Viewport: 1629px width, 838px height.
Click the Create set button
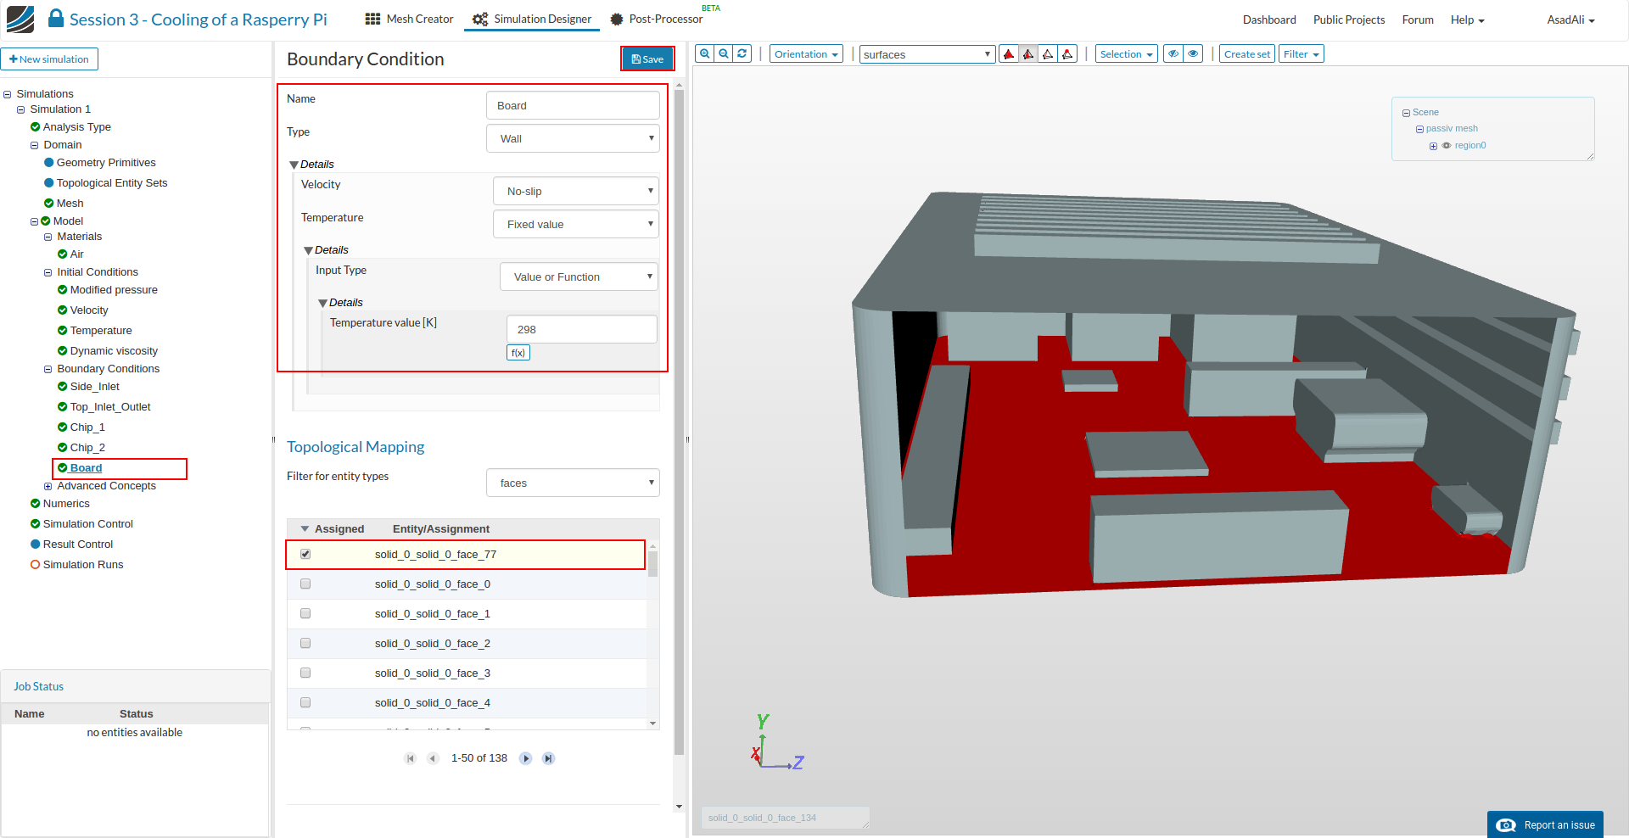tap(1246, 54)
